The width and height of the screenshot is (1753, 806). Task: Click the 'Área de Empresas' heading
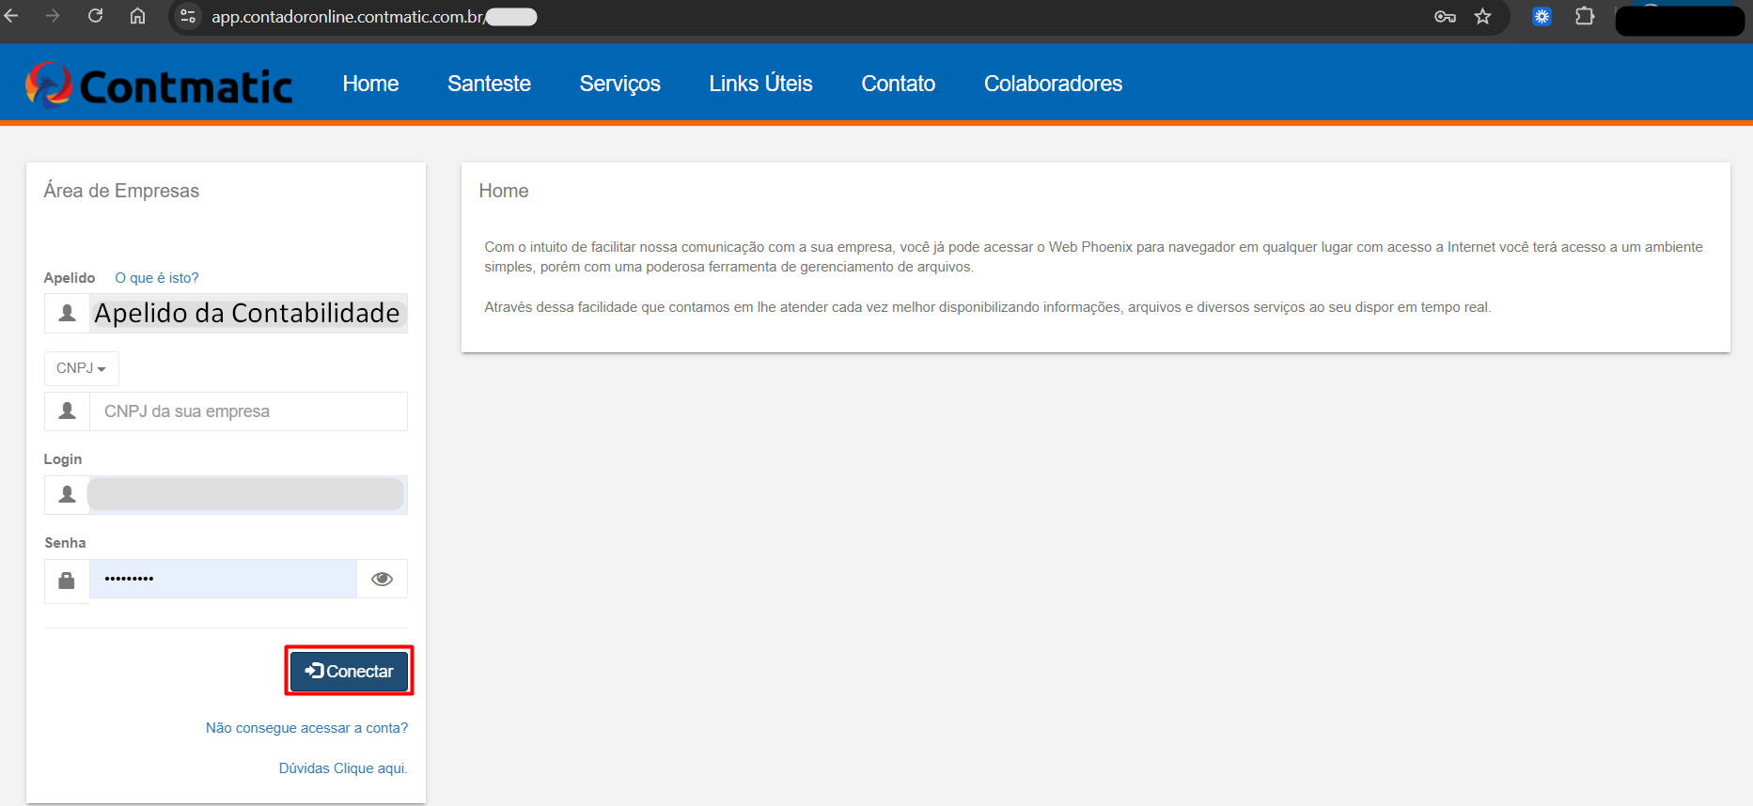[x=121, y=191]
